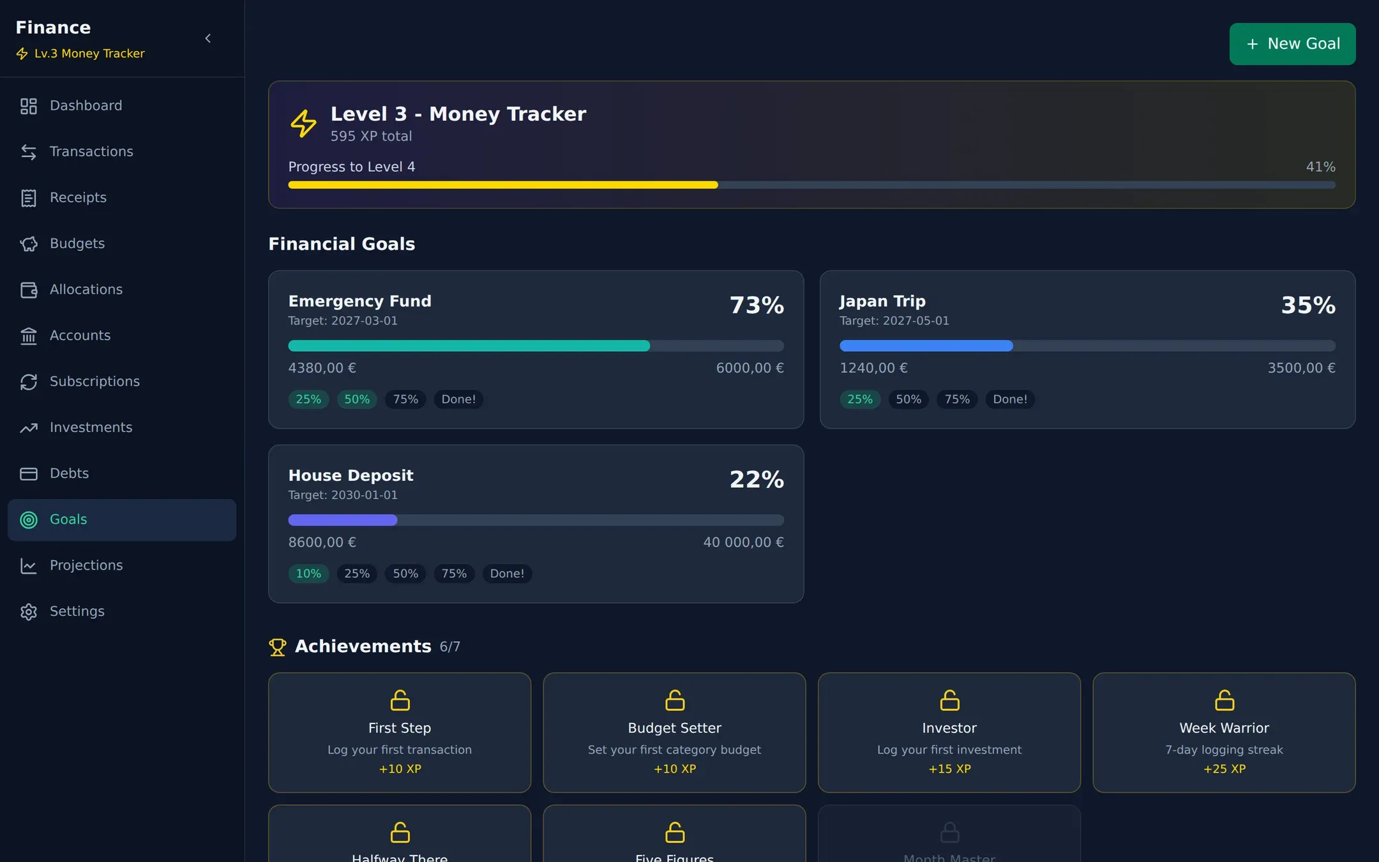Click the 41% level progress value
The image size is (1379, 862).
coord(1320,167)
